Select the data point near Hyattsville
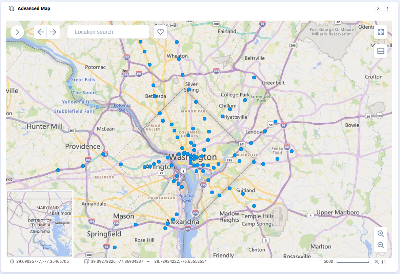Image resolution: width=400 pixels, height=274 pixels. [x=222, y=116]
